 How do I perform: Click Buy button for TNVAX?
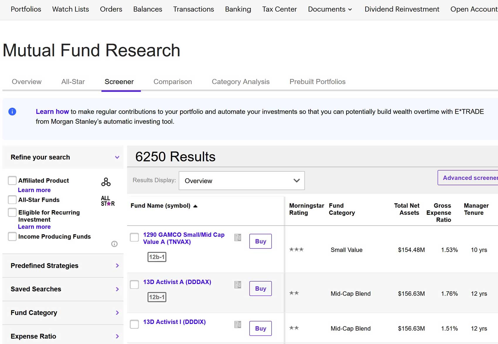pos(260,241)
